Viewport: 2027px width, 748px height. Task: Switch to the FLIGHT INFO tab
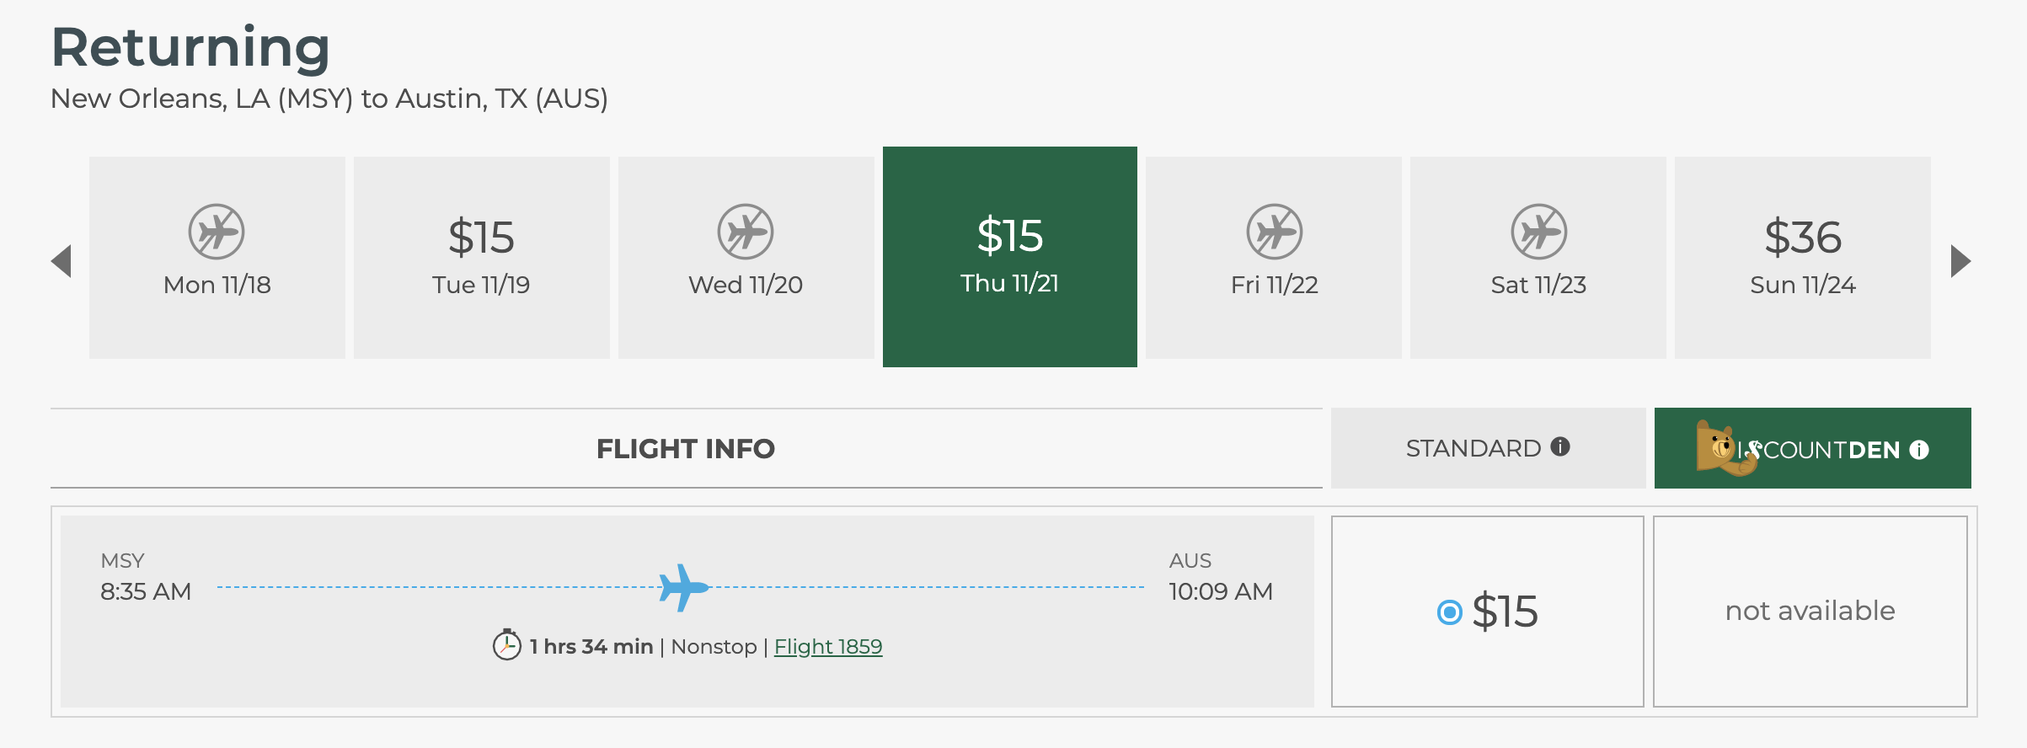(x=685, y=449)
